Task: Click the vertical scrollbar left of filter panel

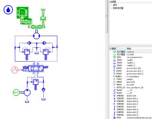Action: 107,16
